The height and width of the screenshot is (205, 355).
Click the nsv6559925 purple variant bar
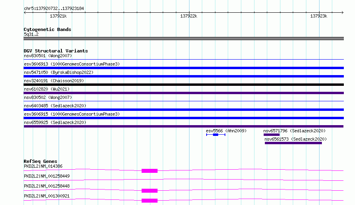(x=183, y=126)
